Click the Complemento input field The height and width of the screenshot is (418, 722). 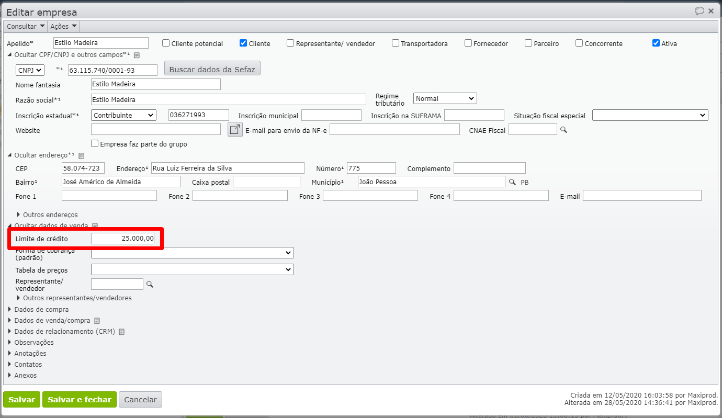(490, 168)
